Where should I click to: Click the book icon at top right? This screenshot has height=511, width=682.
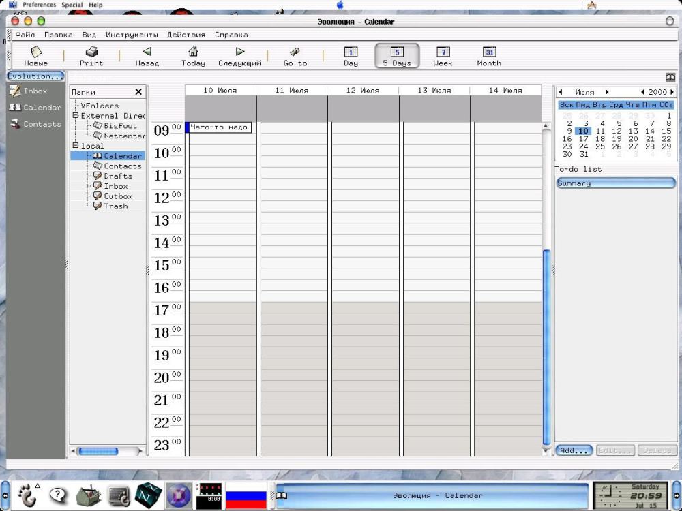pos(670,78)
